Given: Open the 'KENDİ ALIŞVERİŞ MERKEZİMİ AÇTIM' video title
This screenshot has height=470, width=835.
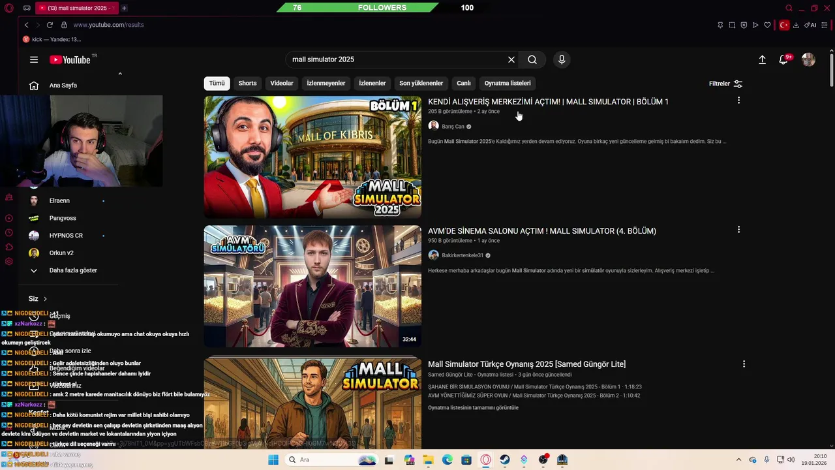Looking at the screenshot, I should click(548, 102).
